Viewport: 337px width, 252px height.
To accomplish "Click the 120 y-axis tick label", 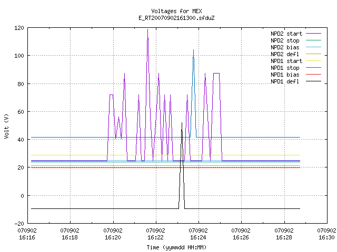I will pos(19,28).
